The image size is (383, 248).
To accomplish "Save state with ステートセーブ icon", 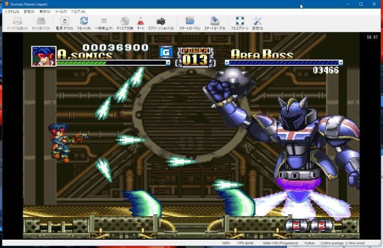I will click(215, 24).
